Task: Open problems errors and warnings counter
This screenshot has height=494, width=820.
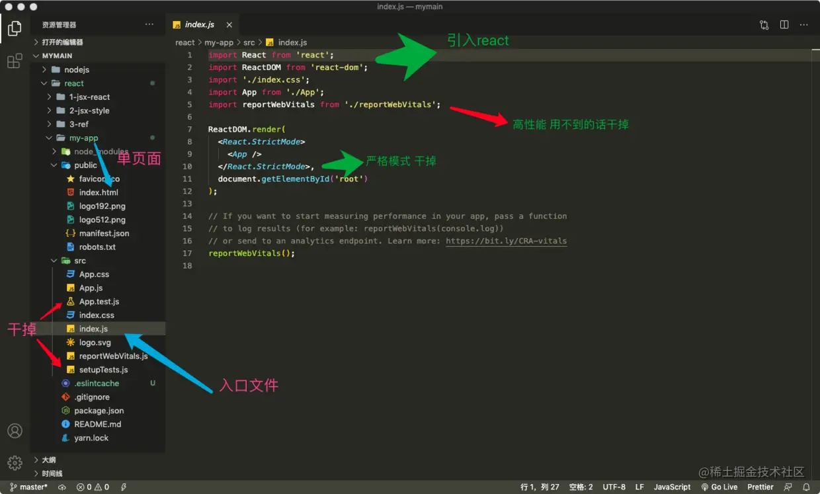Action: (x=93, y=487)
